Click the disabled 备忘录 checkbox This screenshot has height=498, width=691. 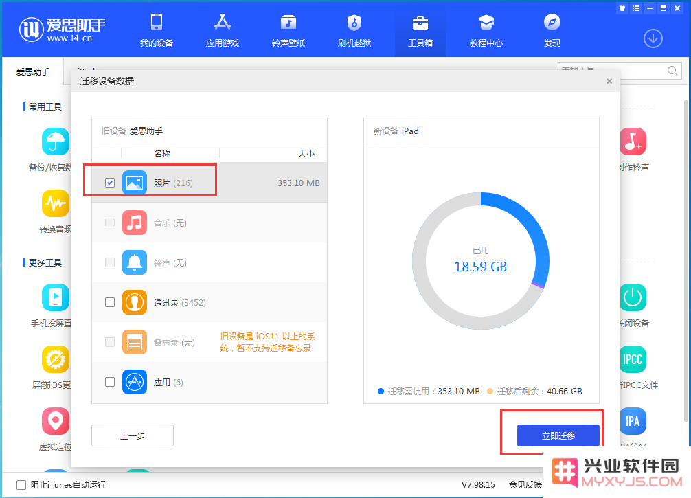(110, 342)
